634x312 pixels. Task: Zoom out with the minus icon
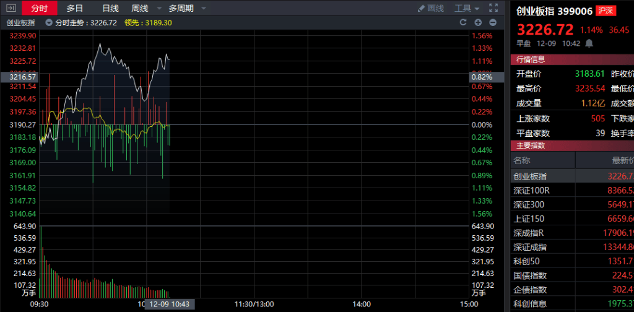492,22
